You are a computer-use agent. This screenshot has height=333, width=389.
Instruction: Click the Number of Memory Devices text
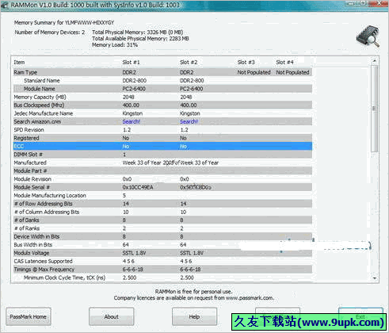pos(50,33)
